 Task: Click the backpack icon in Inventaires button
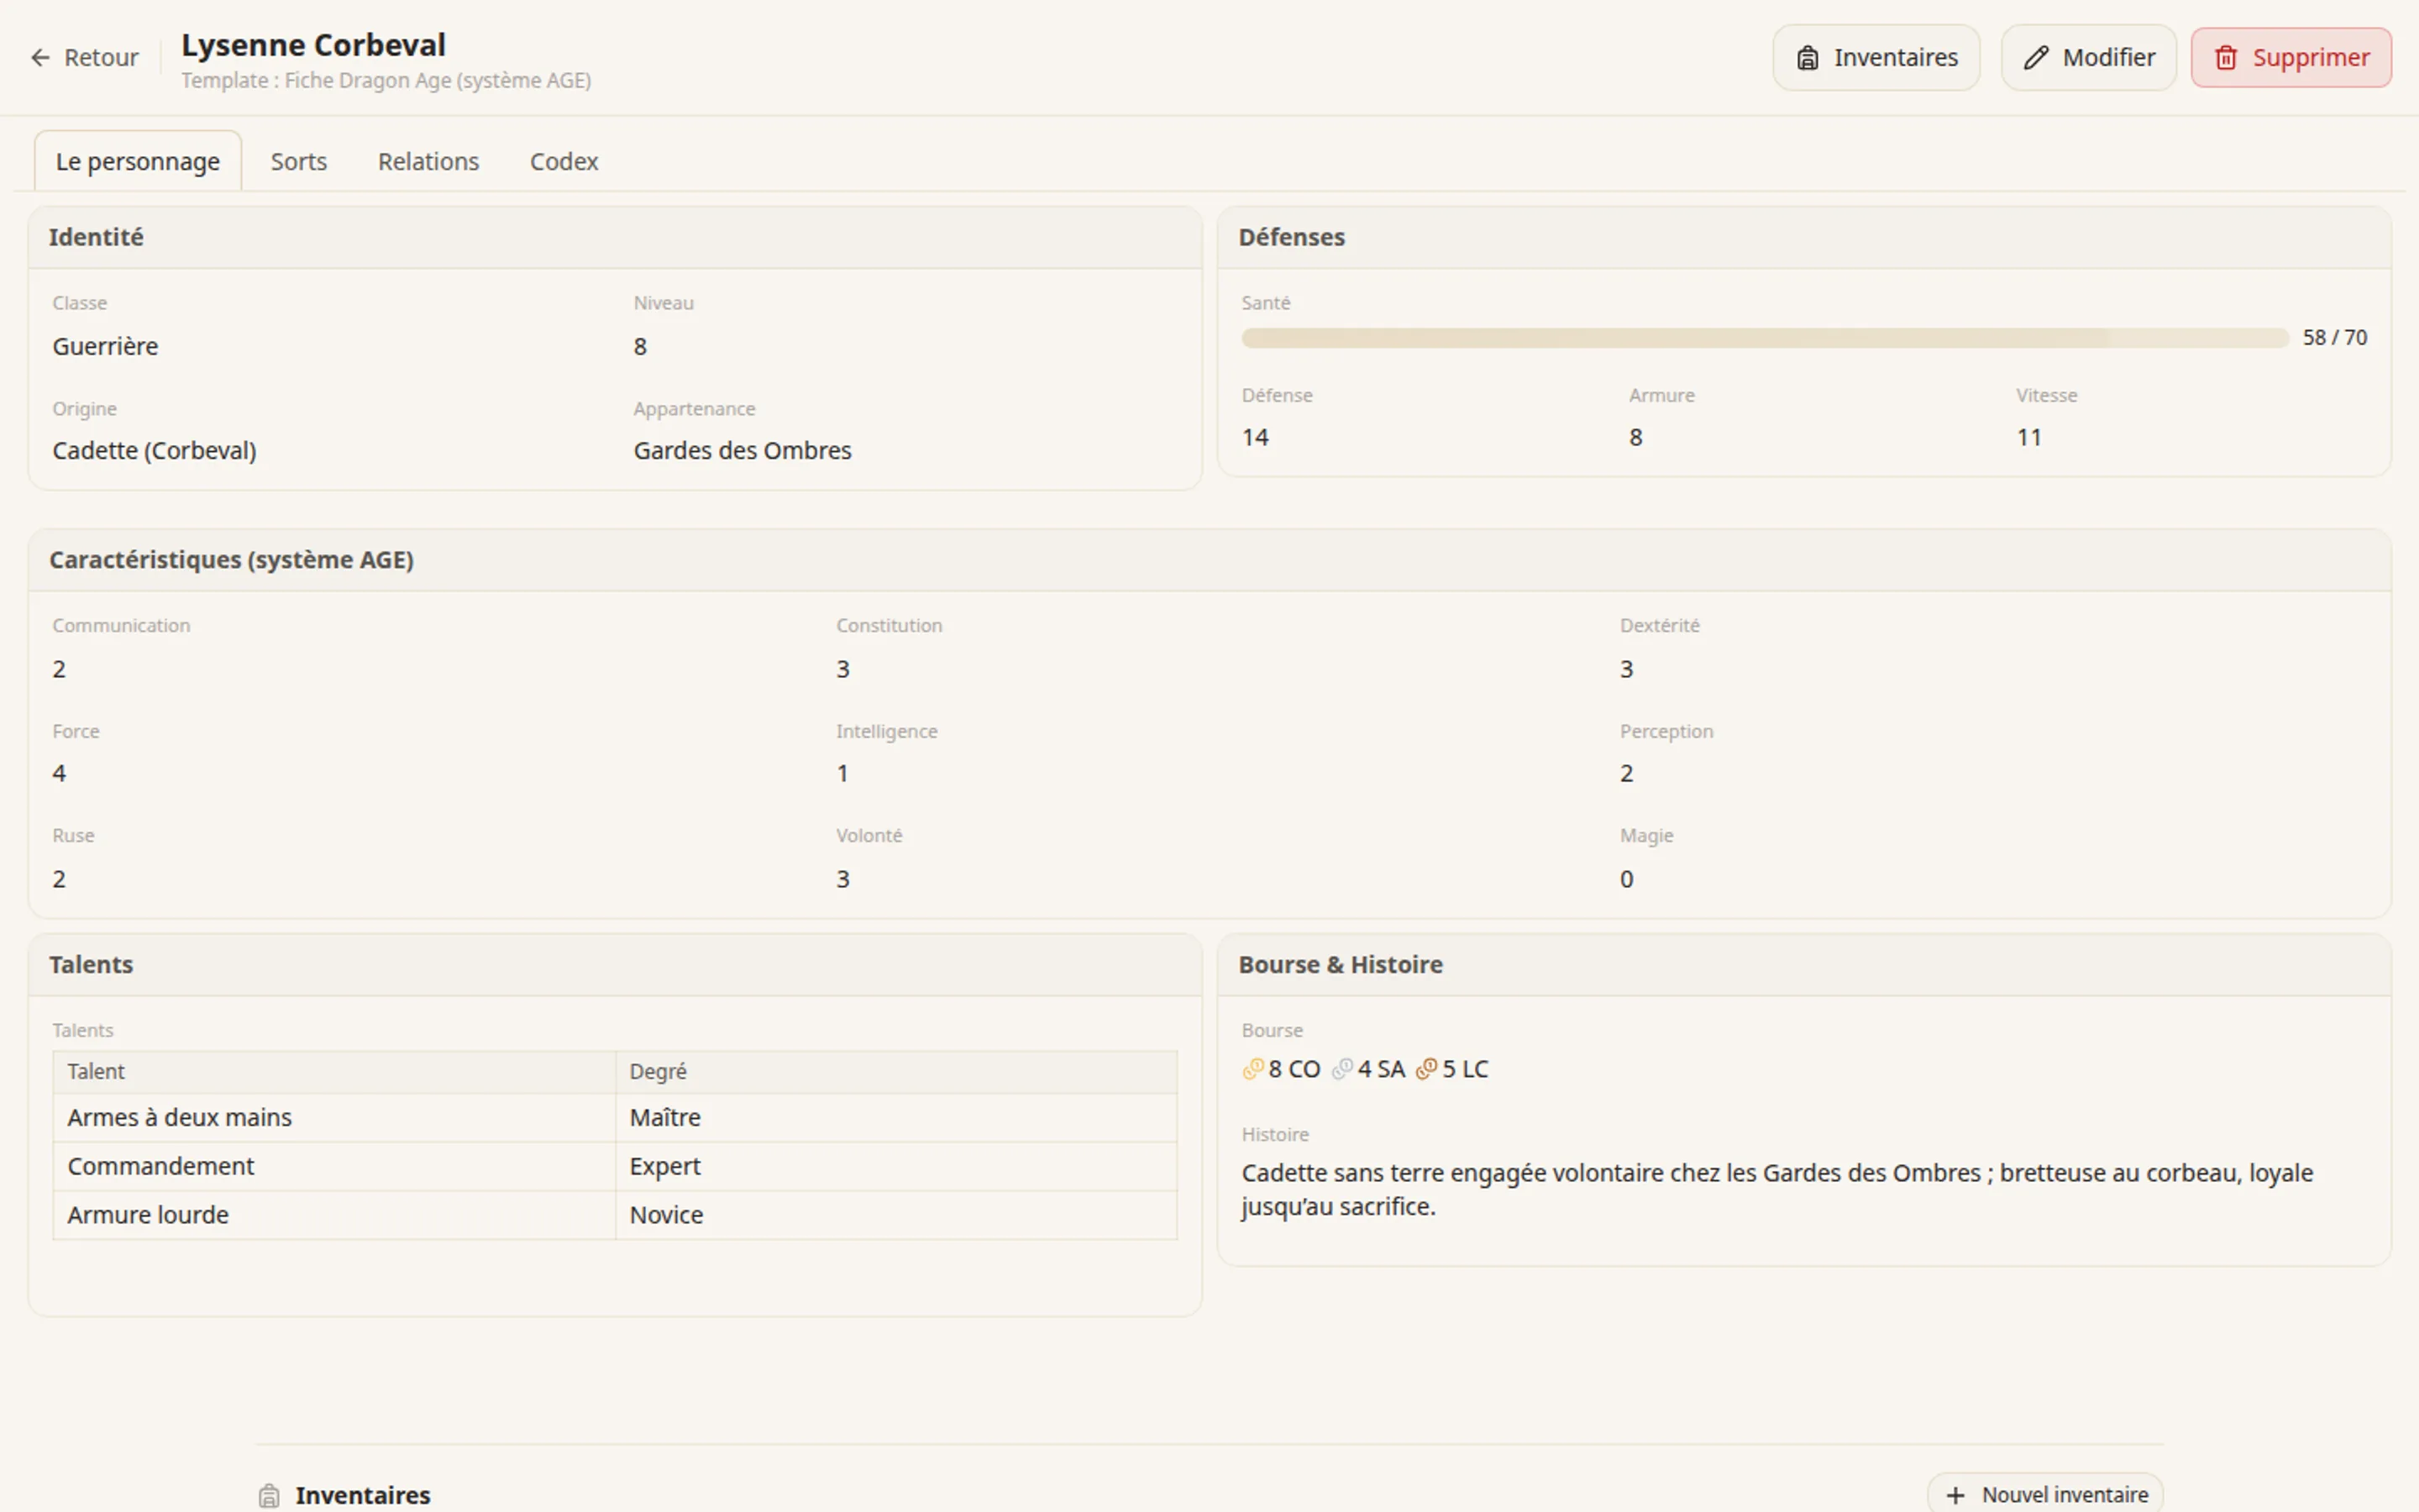tap(1808, 58)
